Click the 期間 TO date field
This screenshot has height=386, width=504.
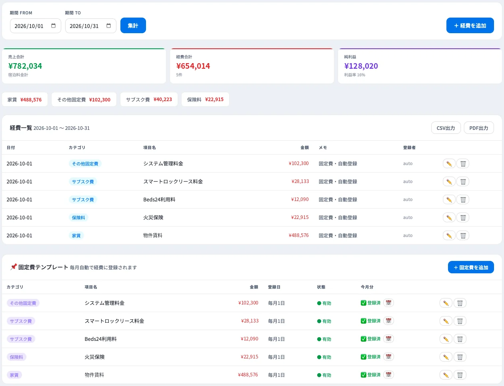click(91, 26)
